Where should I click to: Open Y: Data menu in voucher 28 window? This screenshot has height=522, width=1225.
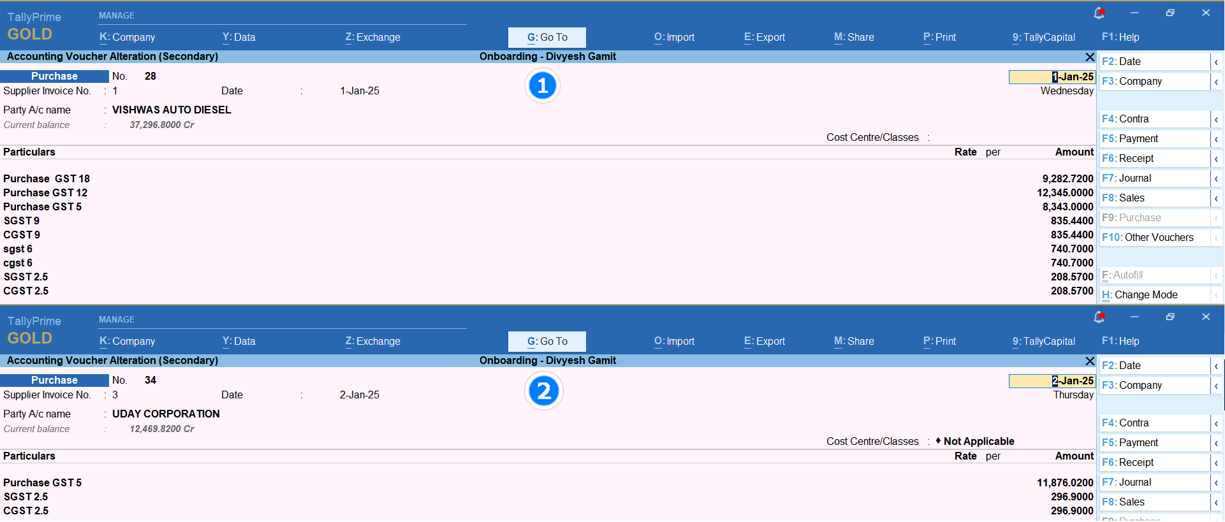(238, 38)
